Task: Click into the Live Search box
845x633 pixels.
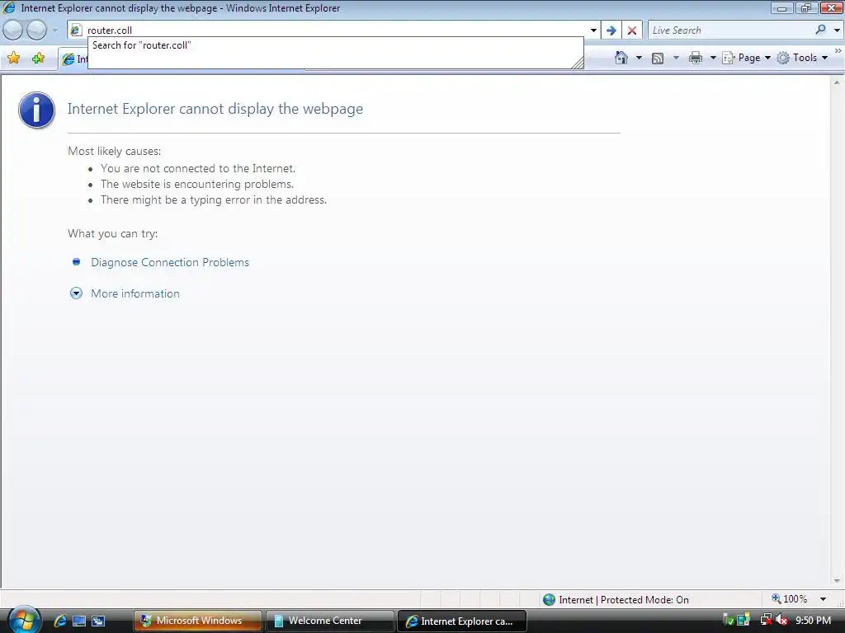Action: pos(730,30)
